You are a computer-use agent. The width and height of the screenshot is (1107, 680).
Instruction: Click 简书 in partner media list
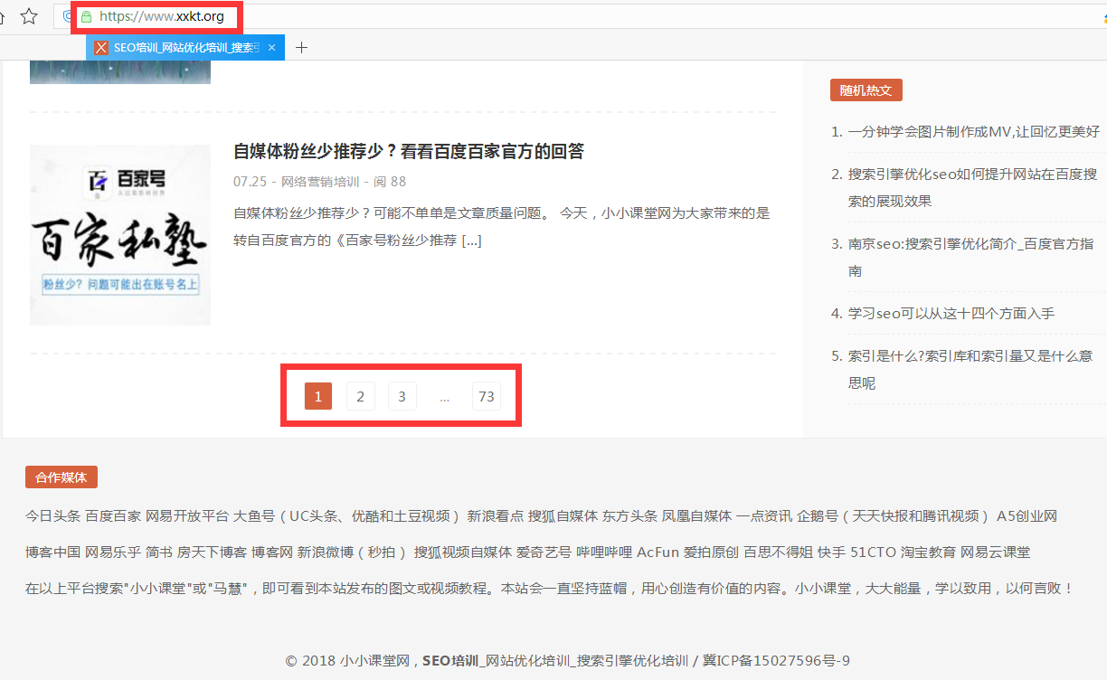point(159,552)
